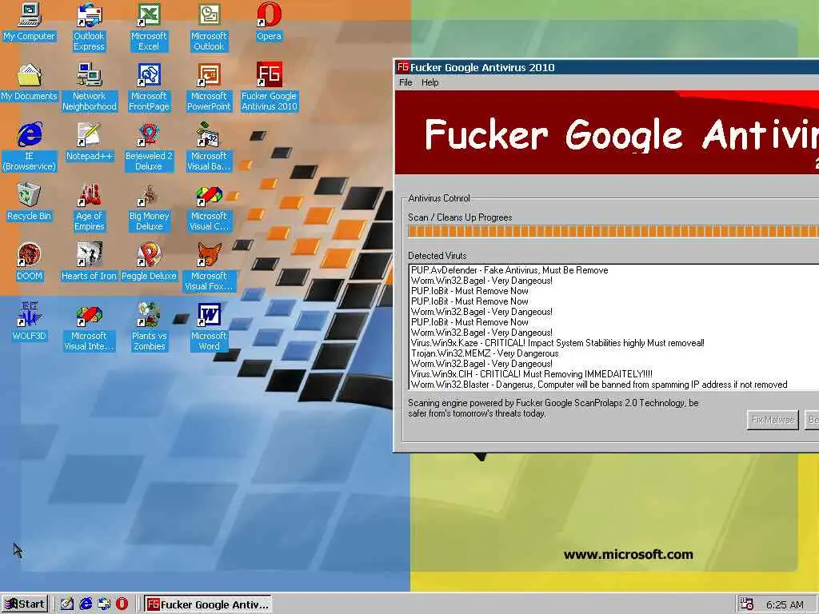
Task: Click Fucker Google Antivirus taskbar button
Action: tap(208, 604)
